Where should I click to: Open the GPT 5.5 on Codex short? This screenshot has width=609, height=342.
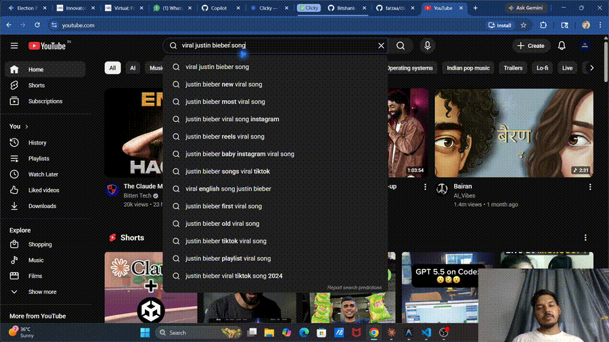[x=447, y=287]
